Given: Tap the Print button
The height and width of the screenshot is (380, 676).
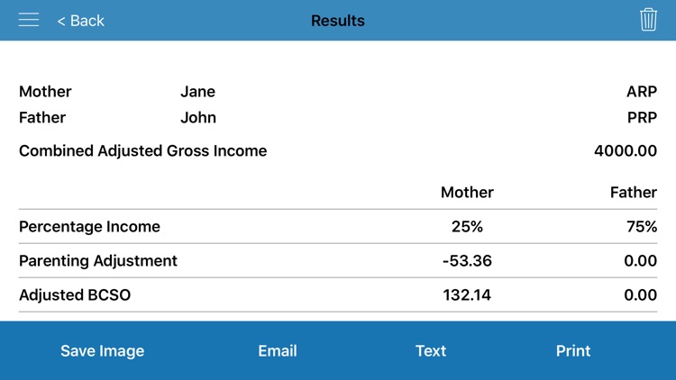Looking at the screenshot, I should click(x=573, y=350).
